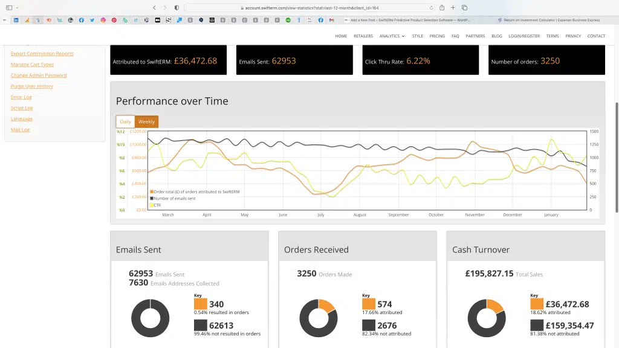Click the Orders Received donut chart
Image resolution: width=619 pixels, height=348 pixels.
point(319,318)
